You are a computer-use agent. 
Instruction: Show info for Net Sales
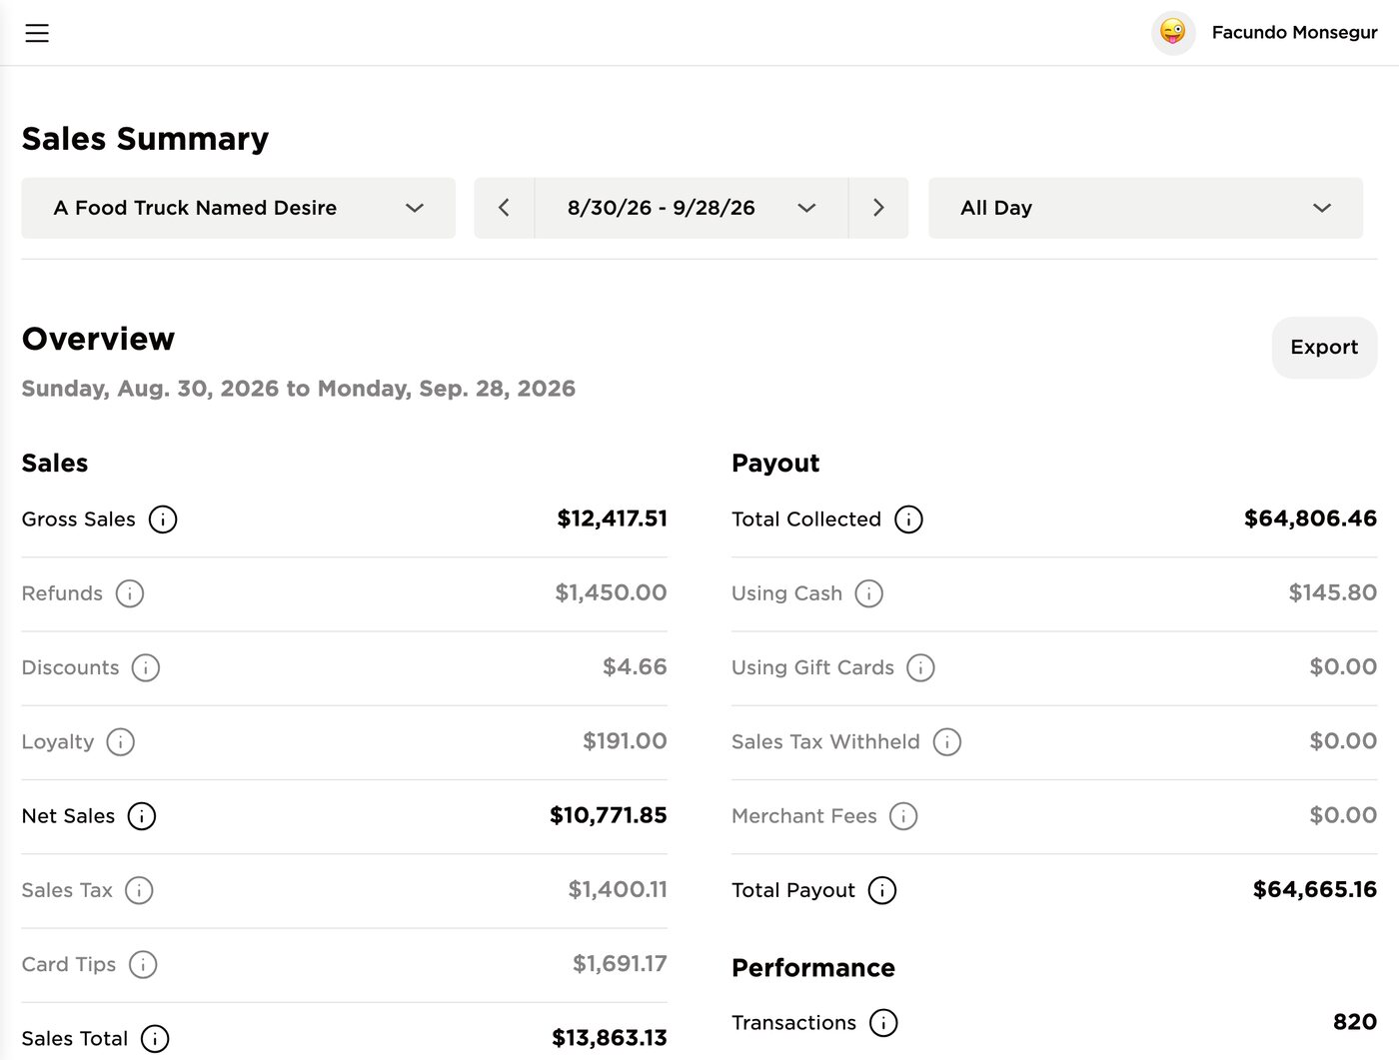coord(142,816)
